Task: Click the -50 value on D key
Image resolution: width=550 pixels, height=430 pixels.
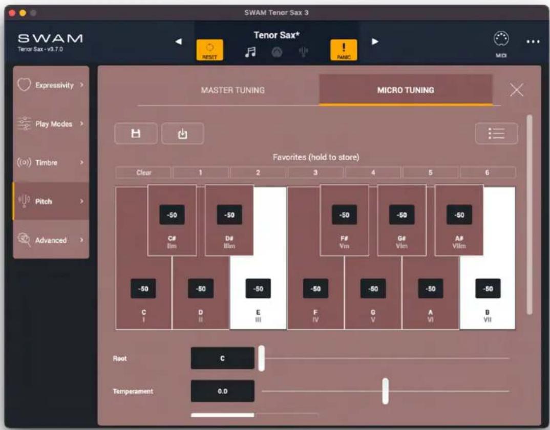Action: tap(201, 288)
